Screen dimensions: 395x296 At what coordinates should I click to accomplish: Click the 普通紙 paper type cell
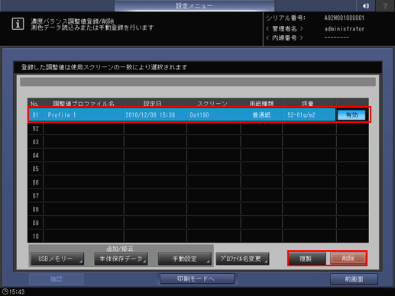[x=261, y=115]
